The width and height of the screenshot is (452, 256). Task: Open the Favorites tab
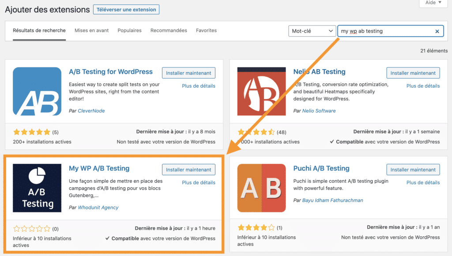[207, 30]
